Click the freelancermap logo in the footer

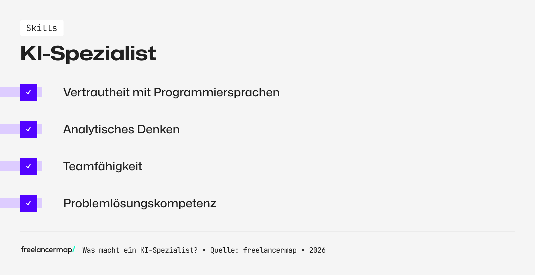click(47, 250)
